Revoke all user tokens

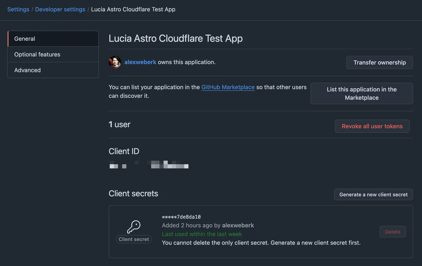coord(372,126)
